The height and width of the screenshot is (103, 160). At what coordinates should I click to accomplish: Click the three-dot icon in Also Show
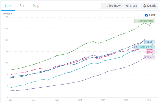click(105, 6)
